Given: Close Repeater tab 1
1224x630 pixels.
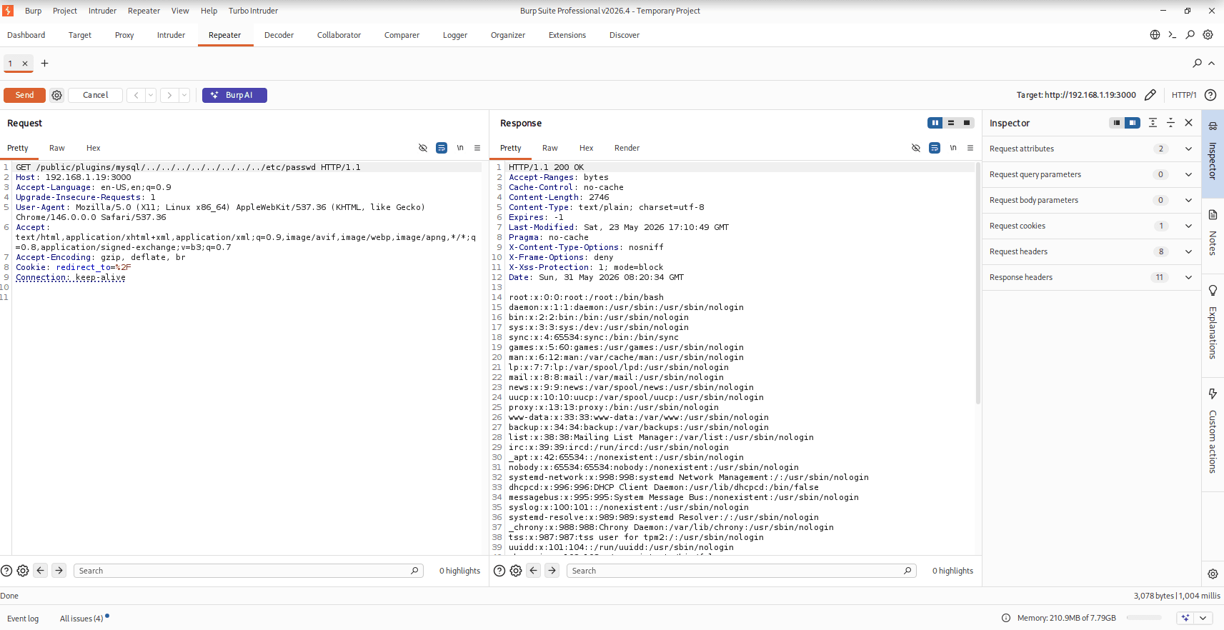Looking at the screenshot, I should (25, 64).
